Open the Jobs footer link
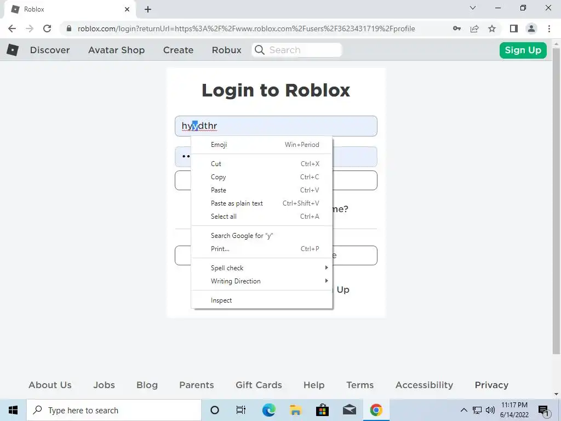561x421 pixels. click(x=104, y=385)
